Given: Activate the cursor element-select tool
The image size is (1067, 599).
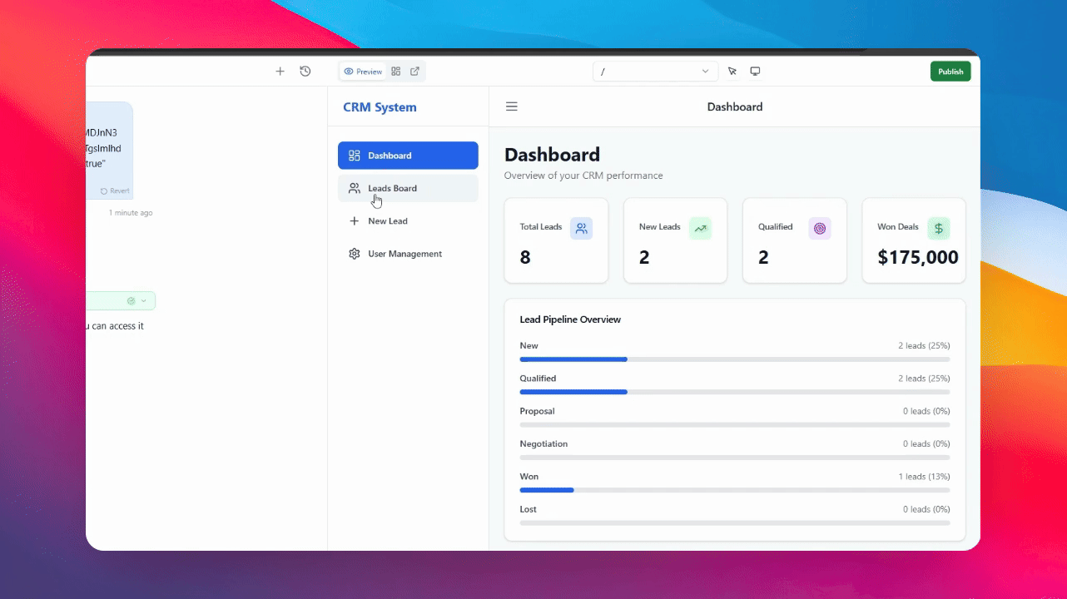Looking at the screenshot, I should coord(732,72).
